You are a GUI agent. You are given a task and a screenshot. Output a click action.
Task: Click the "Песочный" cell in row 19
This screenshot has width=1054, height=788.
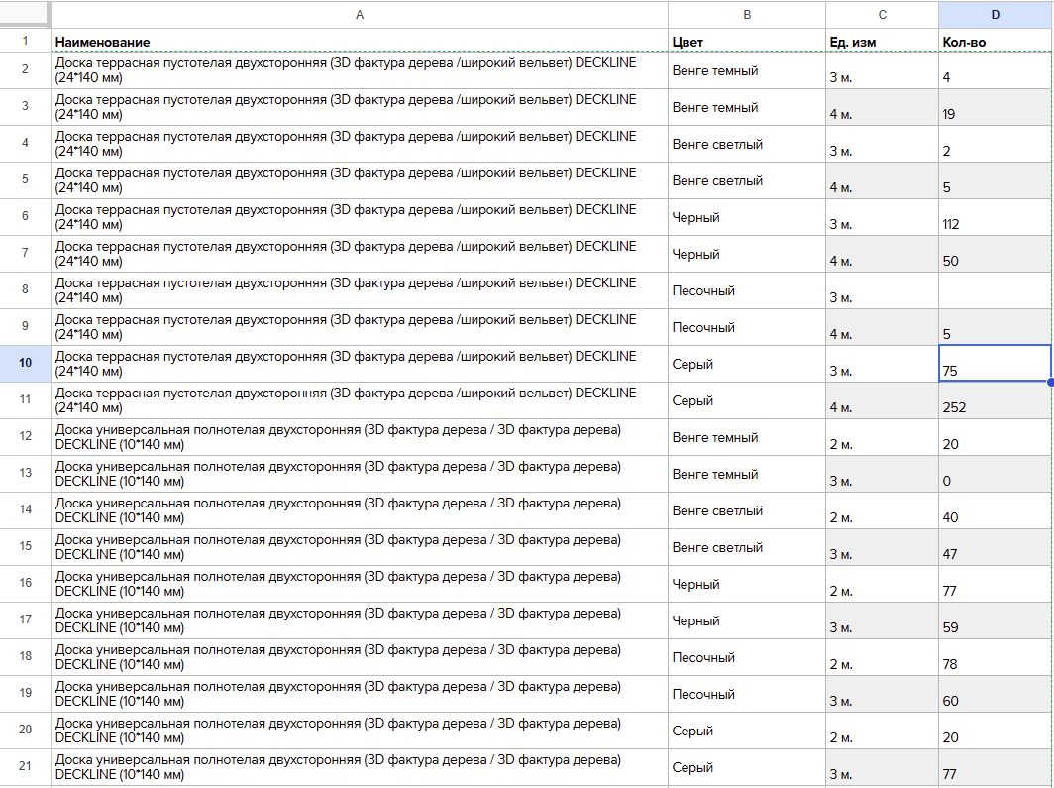pos(747,694)
